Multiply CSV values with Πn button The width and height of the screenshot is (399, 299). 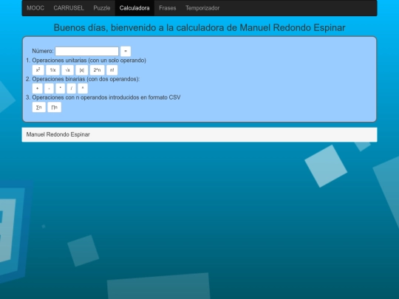[54, 107]
